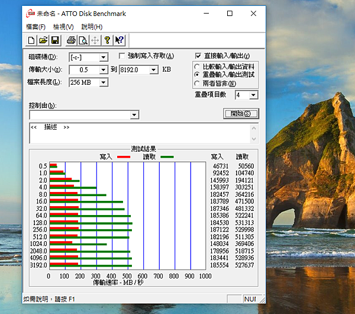Select the 比較輸入/輸出資料 radio button
This screenshot has height=314, width=355.
[197, 67]
